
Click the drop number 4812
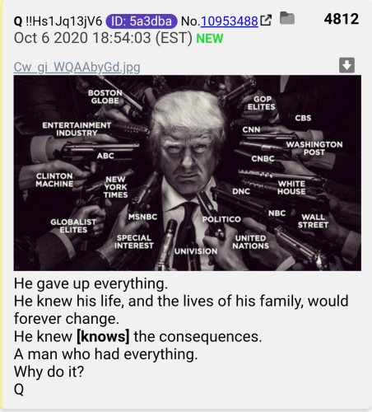click(x=342, y=19)
